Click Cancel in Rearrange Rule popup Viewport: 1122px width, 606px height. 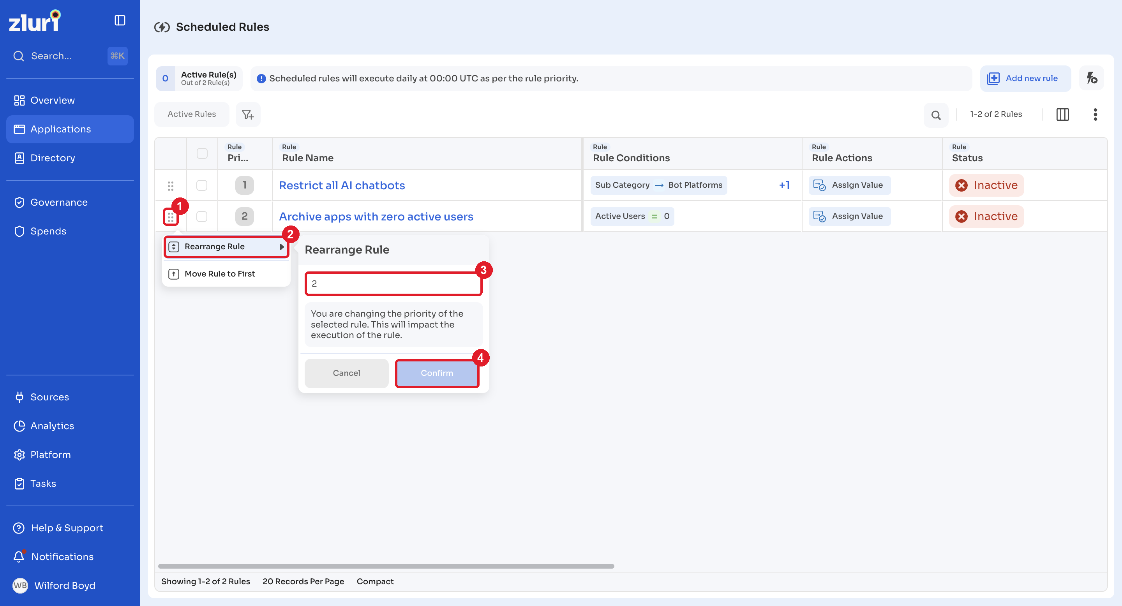pos(347,373)
